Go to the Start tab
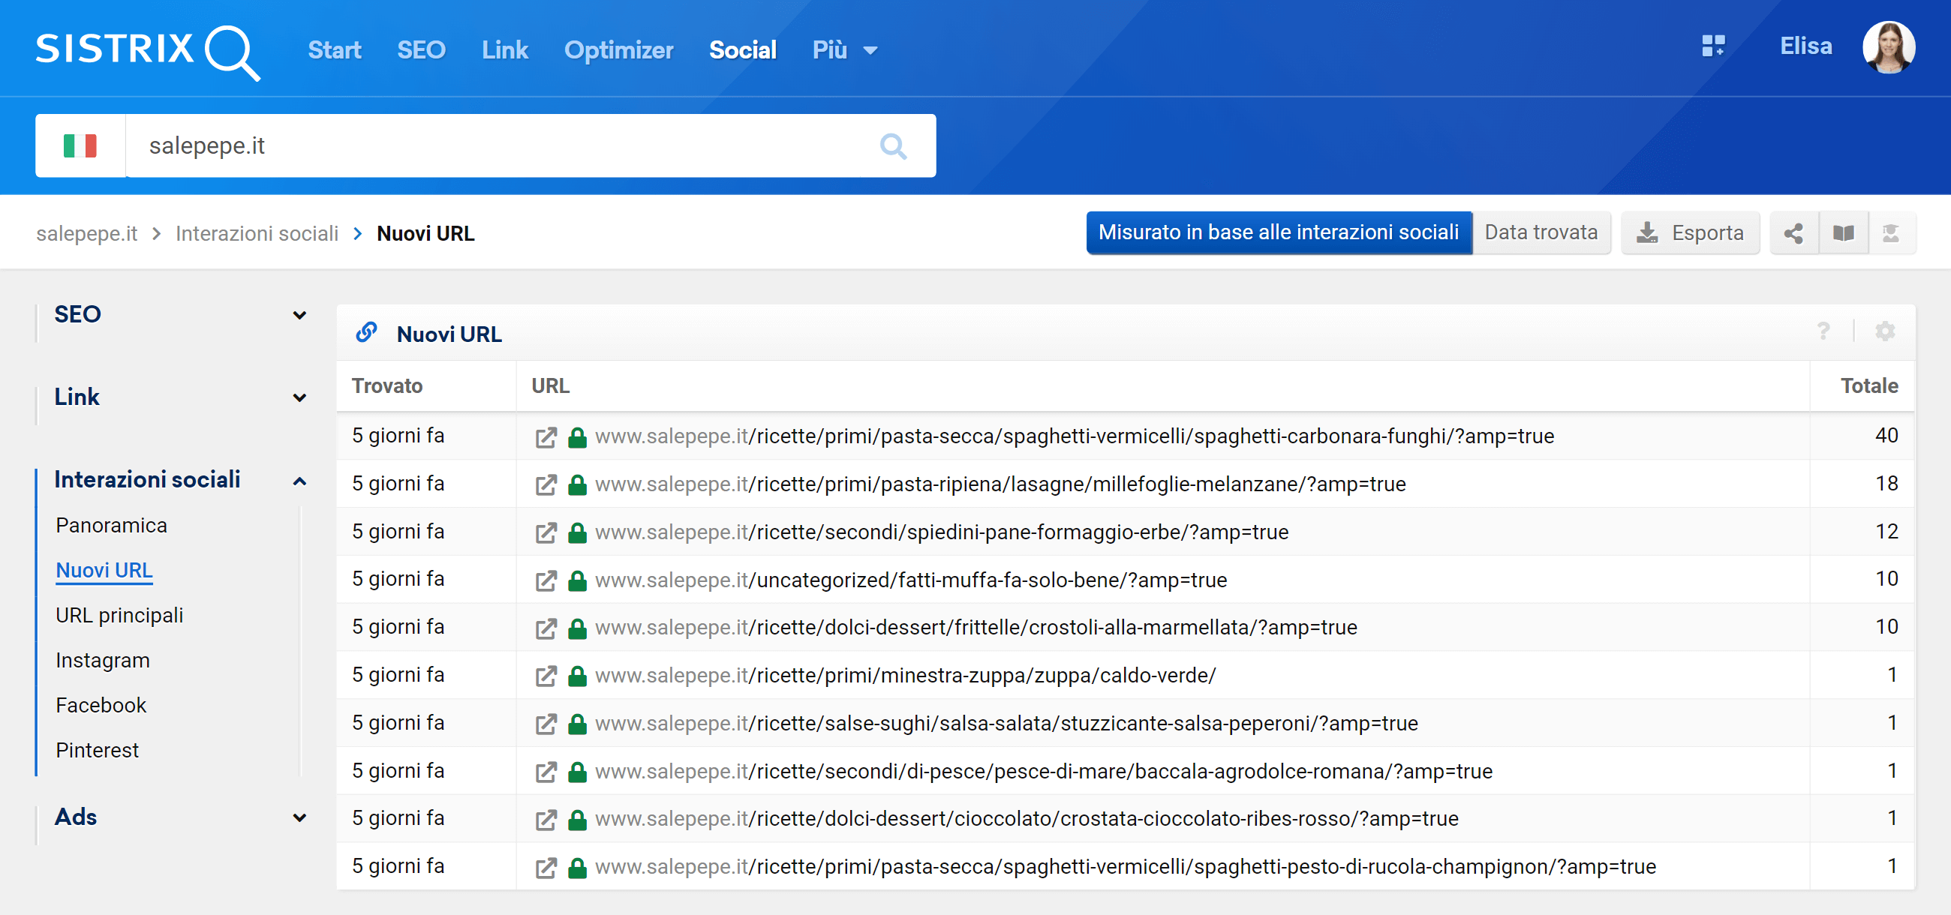This screenshot has height=915, width=1951. click(x=334, y=50)
